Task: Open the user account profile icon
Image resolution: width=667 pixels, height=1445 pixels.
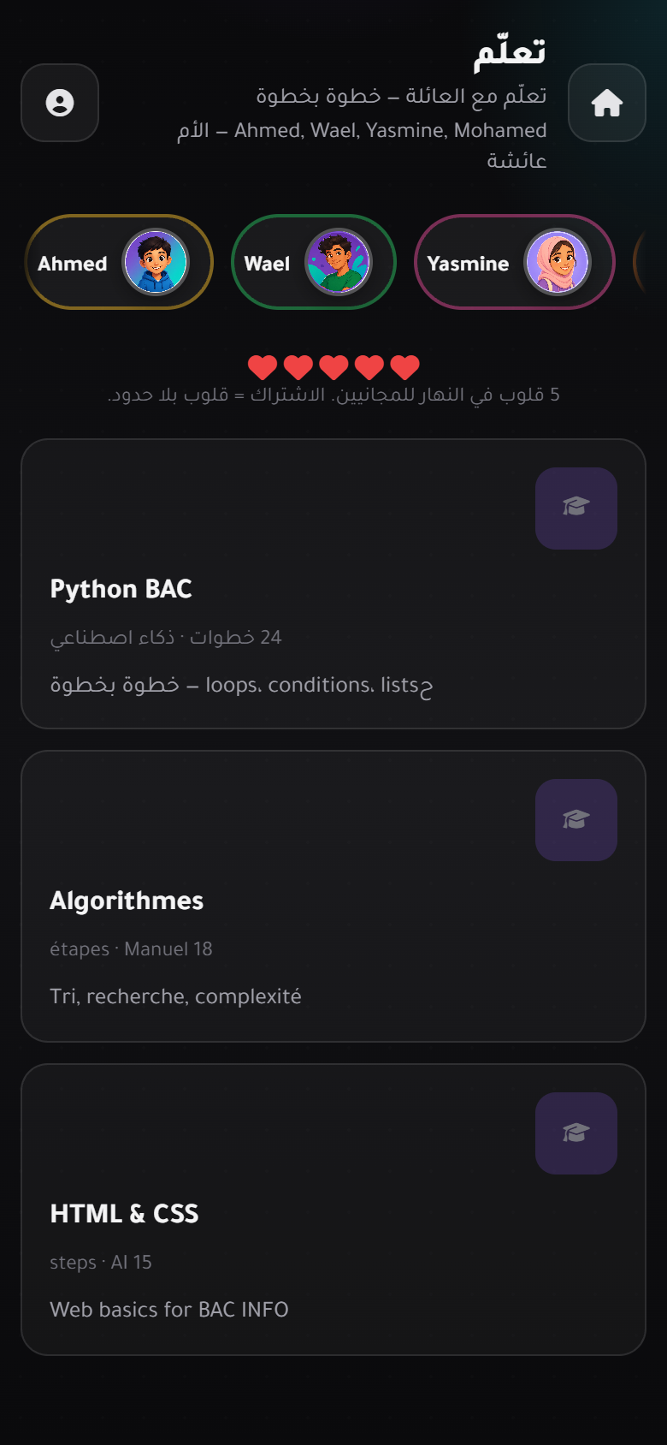Action: 60,103
